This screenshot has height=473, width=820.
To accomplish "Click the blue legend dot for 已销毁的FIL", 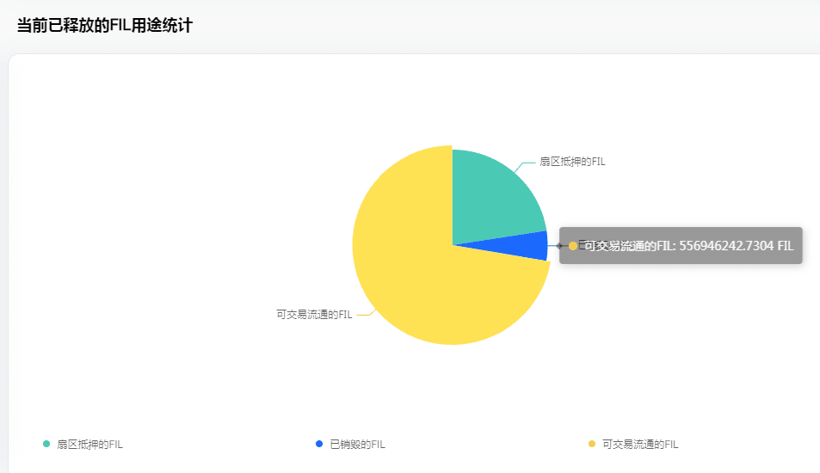I will click(x=319, y=444).
